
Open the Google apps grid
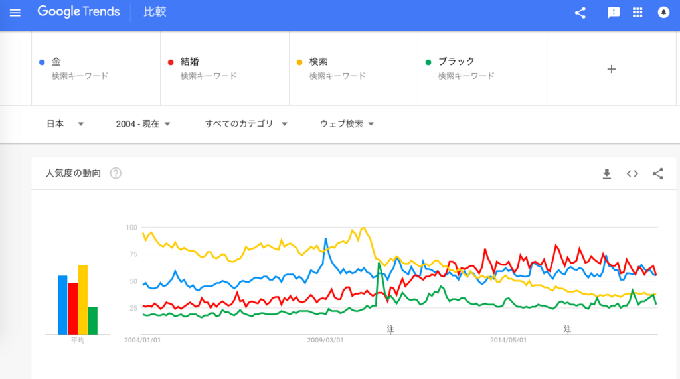coord(637,12)
